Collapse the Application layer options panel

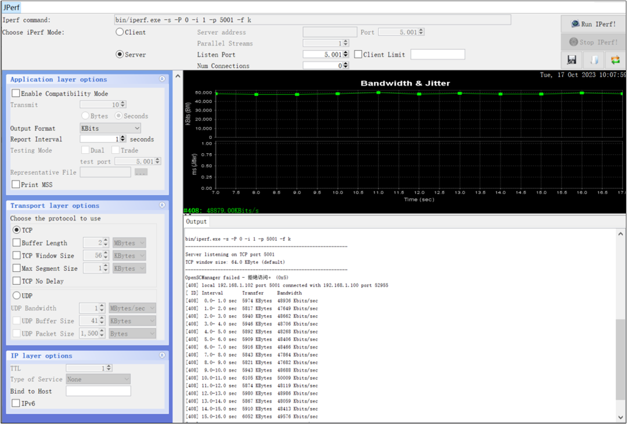click(162, 79)
